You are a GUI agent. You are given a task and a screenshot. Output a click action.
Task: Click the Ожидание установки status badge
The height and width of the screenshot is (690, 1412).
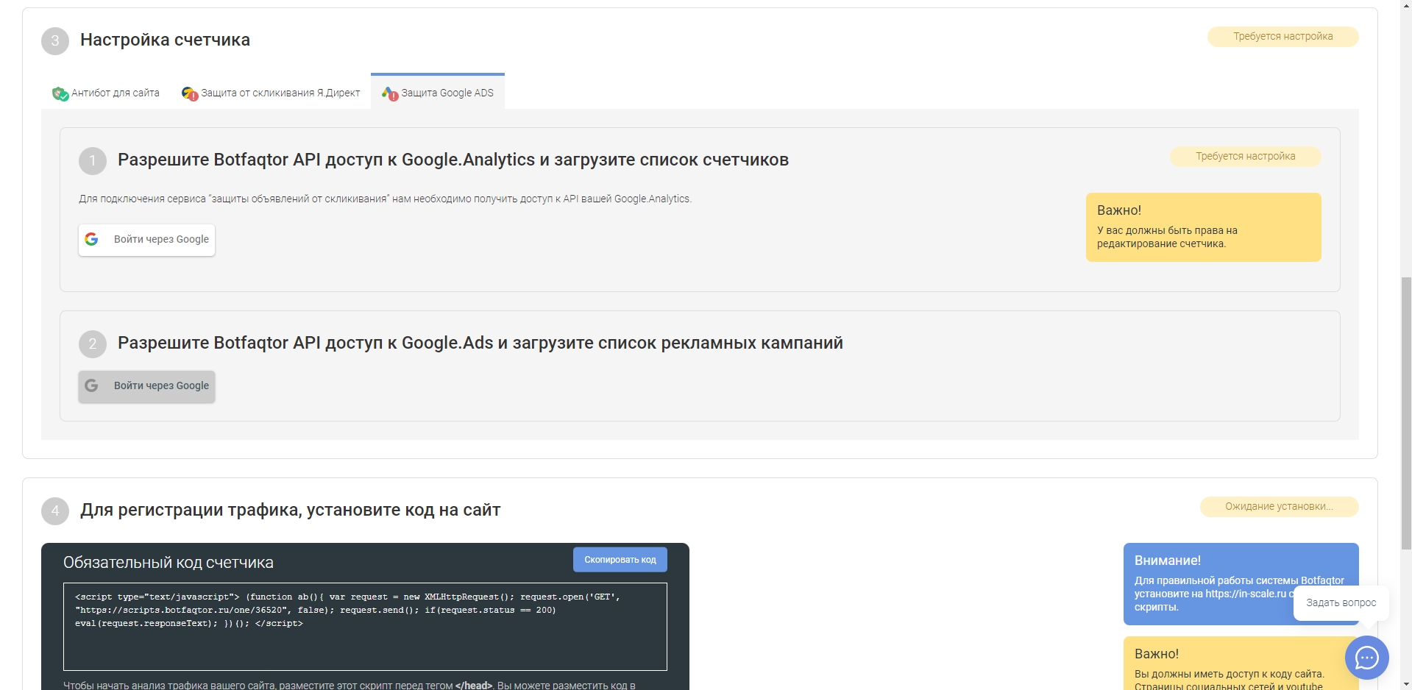(1279, 507)
